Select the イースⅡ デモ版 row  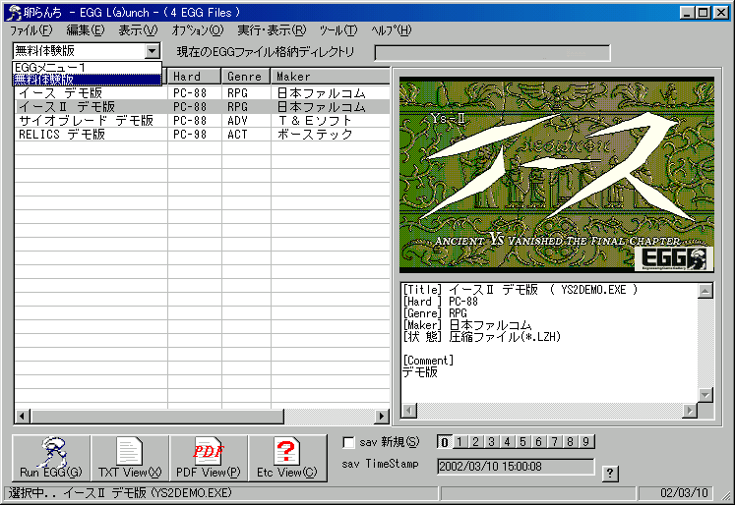202,107
